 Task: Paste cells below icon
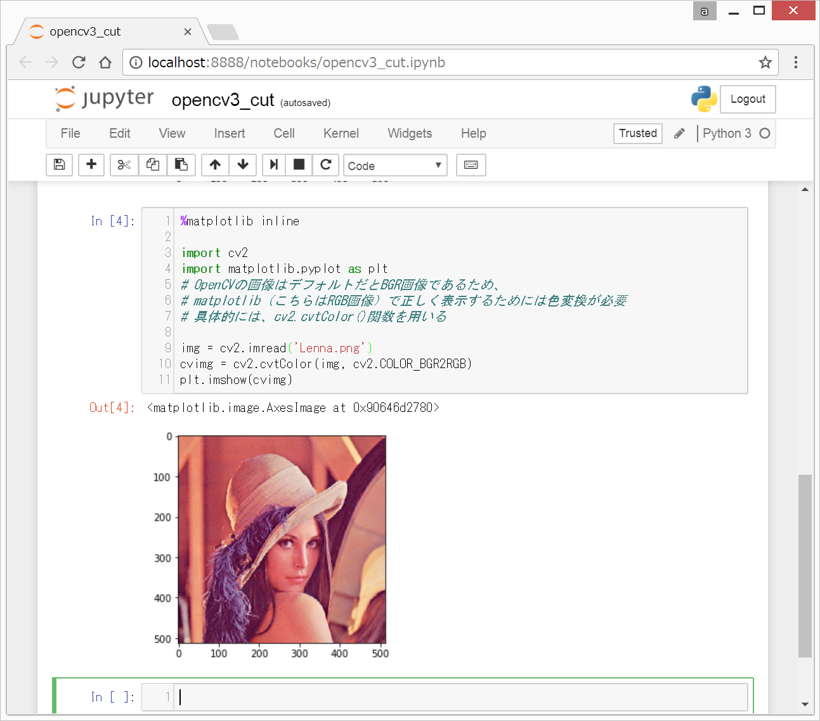tap(181, 165)
